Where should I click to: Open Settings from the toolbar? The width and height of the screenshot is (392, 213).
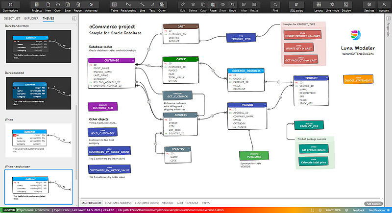[369, 7]
